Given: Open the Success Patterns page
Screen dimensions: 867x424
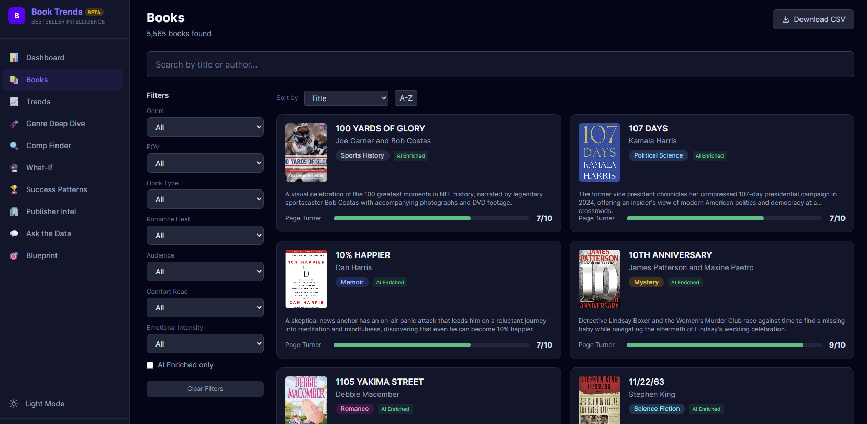Looking at the screenshot, I should (x=62, y=189).
